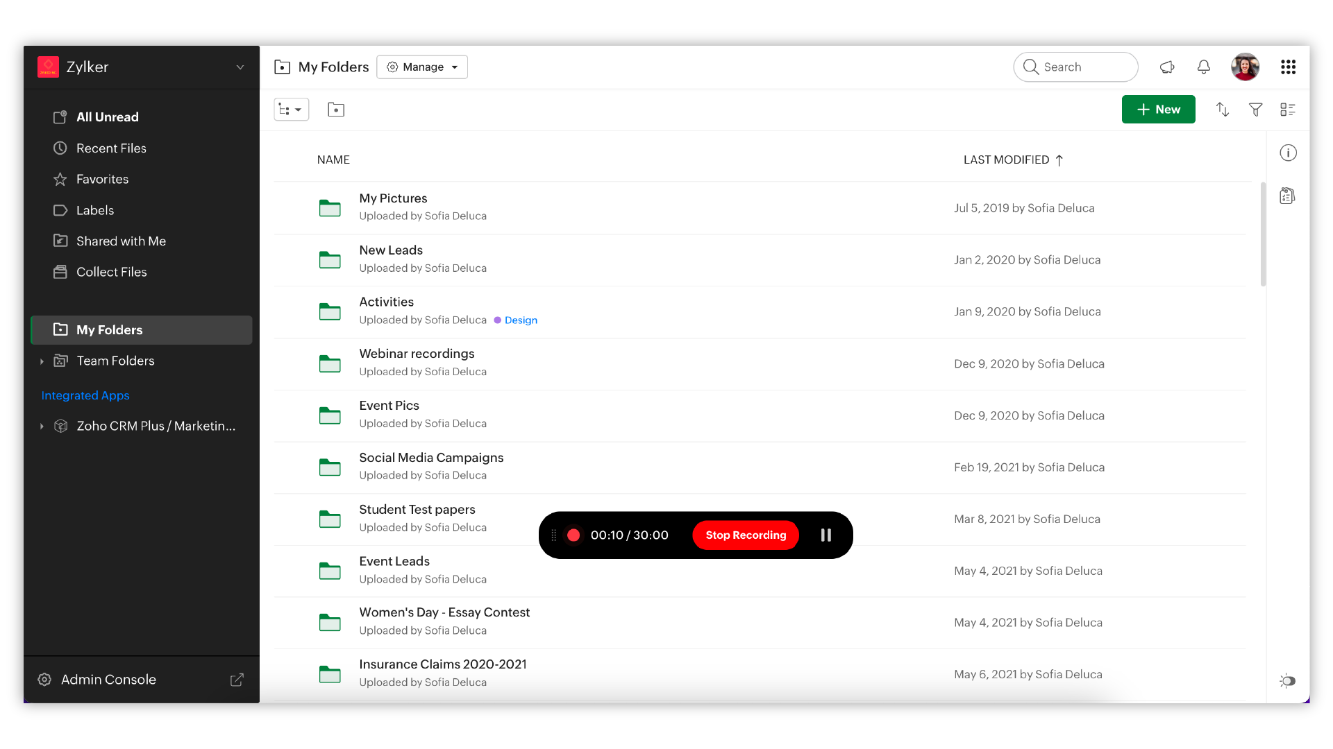Image resolution: width=1333 pixels, height=749 pixels.
Task: Click the sort arrows icon
Action: [x=1223, y=110]
